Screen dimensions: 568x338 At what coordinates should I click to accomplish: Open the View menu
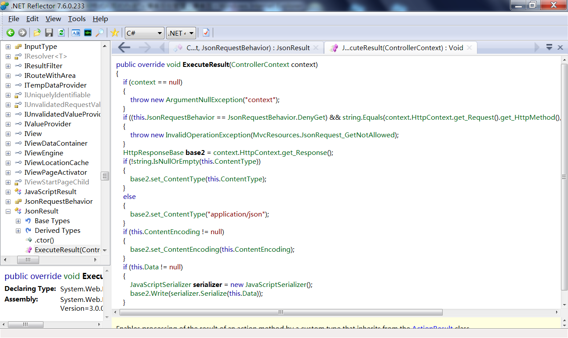point(53,19)
